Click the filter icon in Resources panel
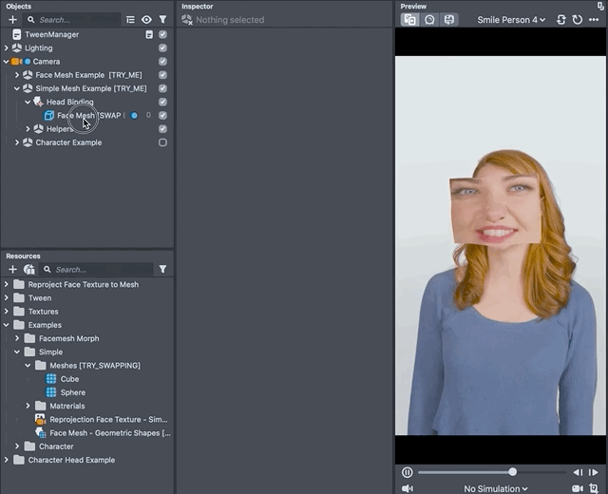This screenshot has height=494, width=608. click(x=162, y=269)
